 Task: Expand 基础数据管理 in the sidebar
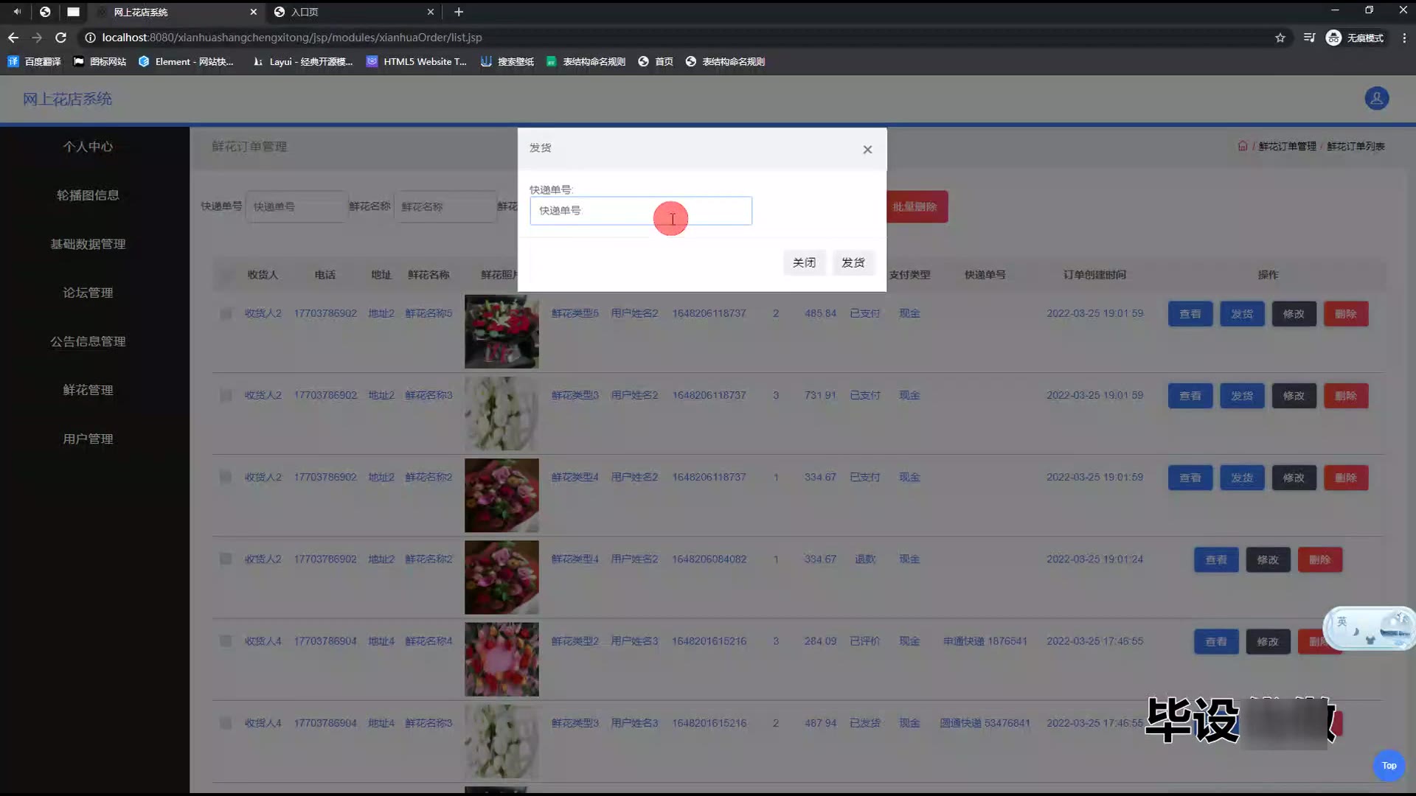tap(88, 244)
